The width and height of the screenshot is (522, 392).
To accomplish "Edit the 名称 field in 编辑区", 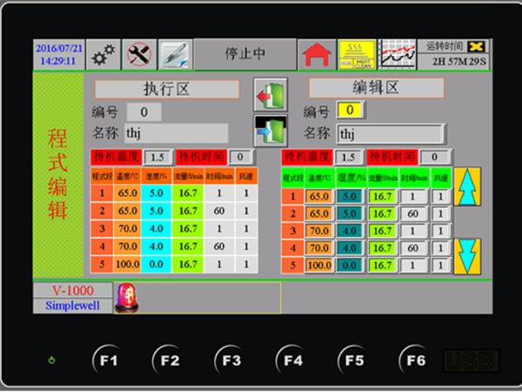I will click(391, 134).
